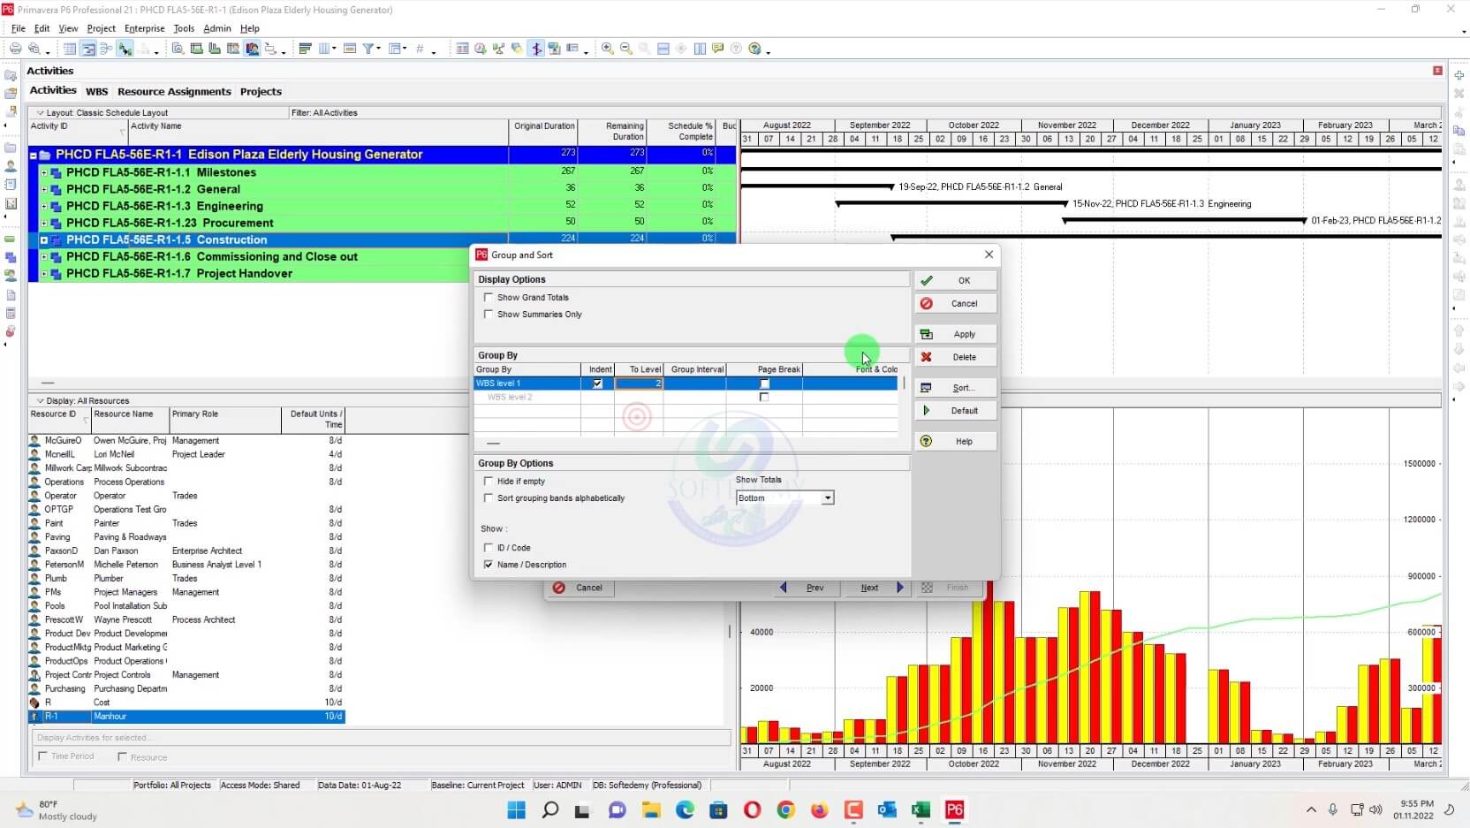Enable Show Grand Totals checkbox
This screenshot has width=1470, height=828.
point(489,298)
